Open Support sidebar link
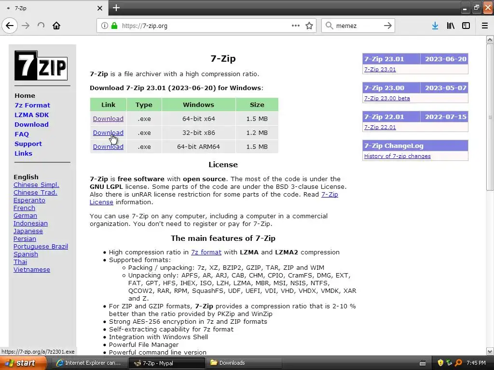 point(28,144)
